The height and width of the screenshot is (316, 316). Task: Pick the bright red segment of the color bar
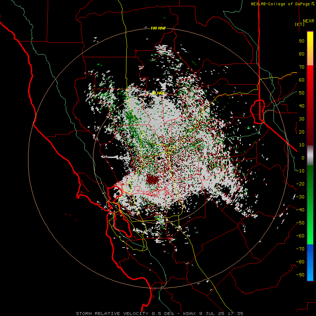tap(310, 85)
